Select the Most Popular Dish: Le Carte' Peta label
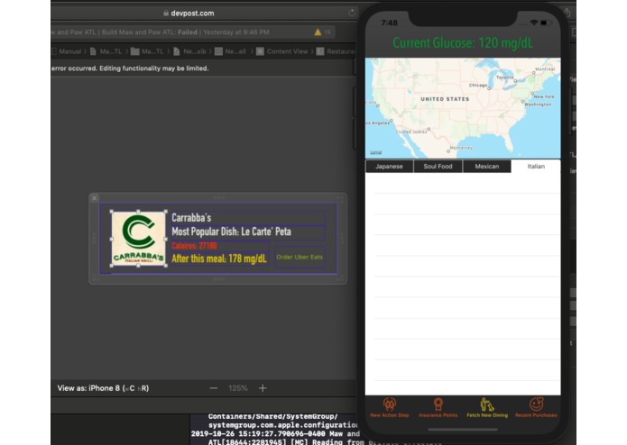627x445 pixels. click(247, 232)
